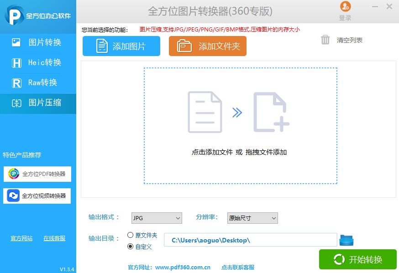Screen dimensions: 399x273
Task: Click the new file plus icon in drop zone
Action: point(271,112)
